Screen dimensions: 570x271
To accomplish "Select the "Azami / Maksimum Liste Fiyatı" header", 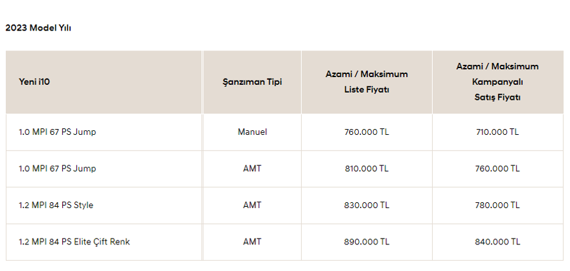I will pos(367,82).
